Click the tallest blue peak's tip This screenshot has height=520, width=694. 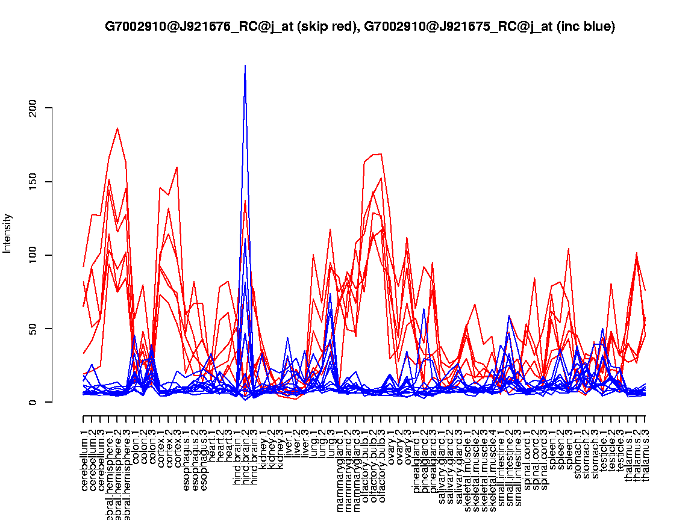click(245, 66)
